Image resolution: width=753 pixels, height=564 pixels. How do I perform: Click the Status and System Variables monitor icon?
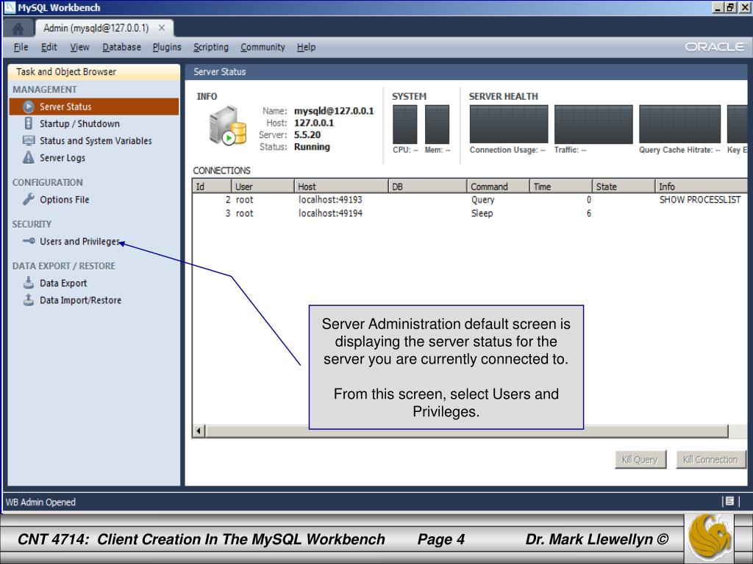29,140
